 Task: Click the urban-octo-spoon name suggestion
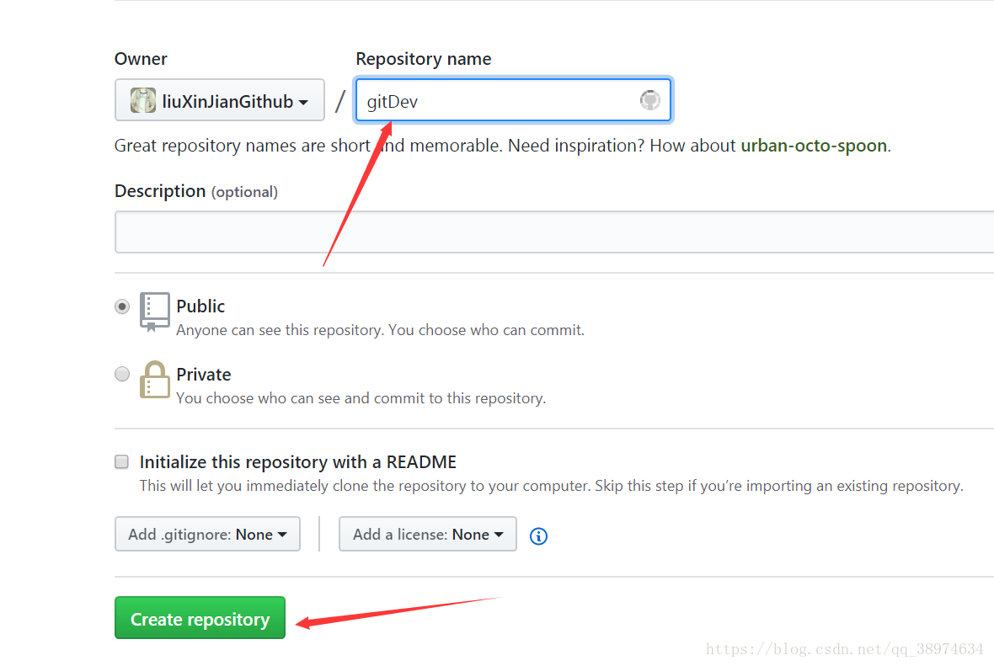tap(813, 146)
